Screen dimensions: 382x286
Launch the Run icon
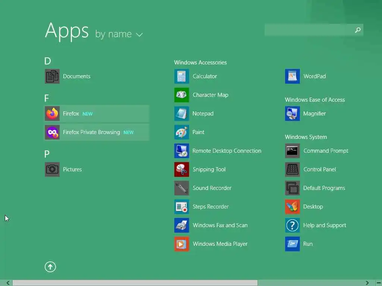pos(292,244)
